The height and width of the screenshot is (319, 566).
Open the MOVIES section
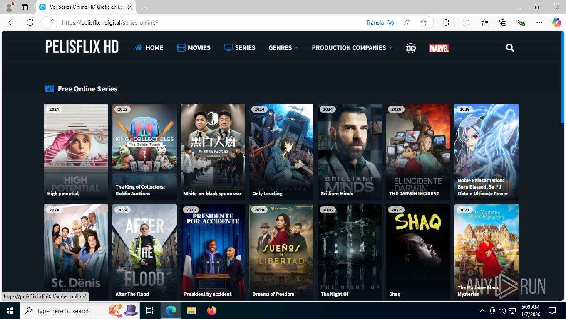pos(194,48)
